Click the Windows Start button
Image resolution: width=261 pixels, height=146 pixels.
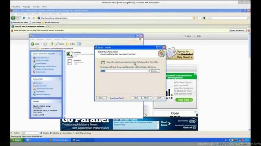tap(16, 140)
